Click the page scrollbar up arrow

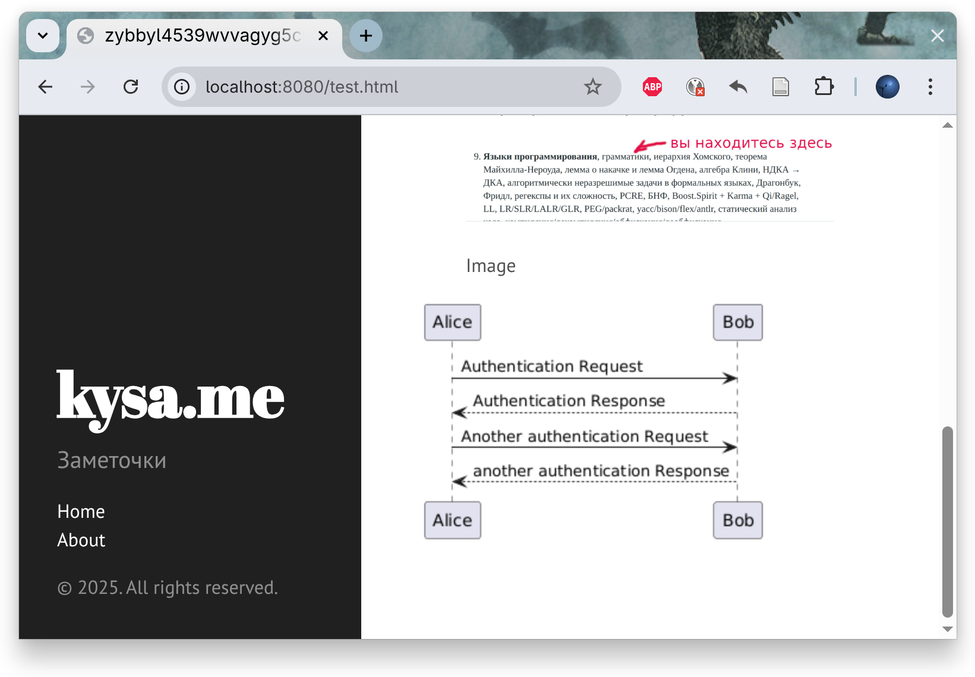click(x=948, y=125)
